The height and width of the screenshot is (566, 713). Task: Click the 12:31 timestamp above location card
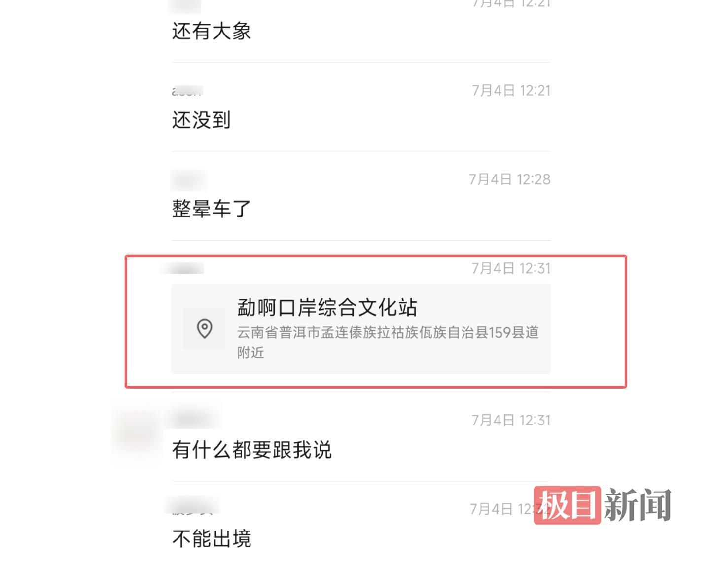click(x=511, y=268)
